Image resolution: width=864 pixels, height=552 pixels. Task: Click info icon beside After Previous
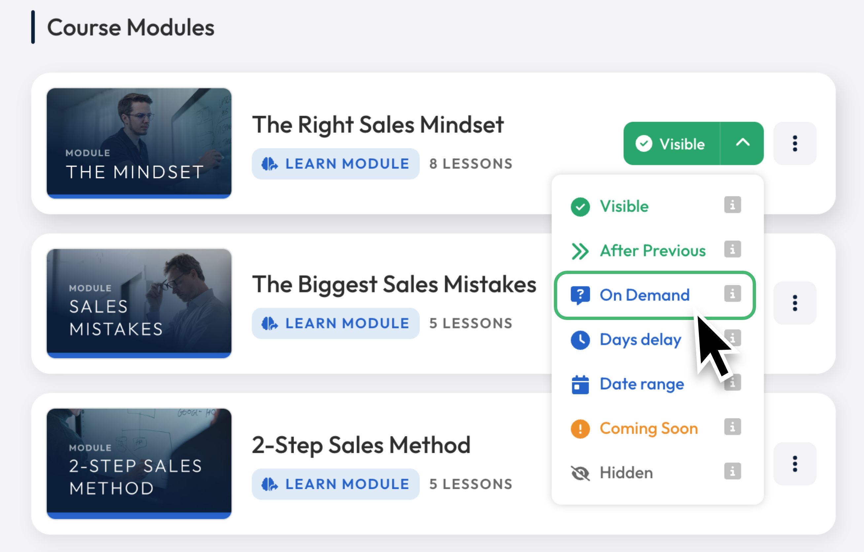(x=732, y=249)
